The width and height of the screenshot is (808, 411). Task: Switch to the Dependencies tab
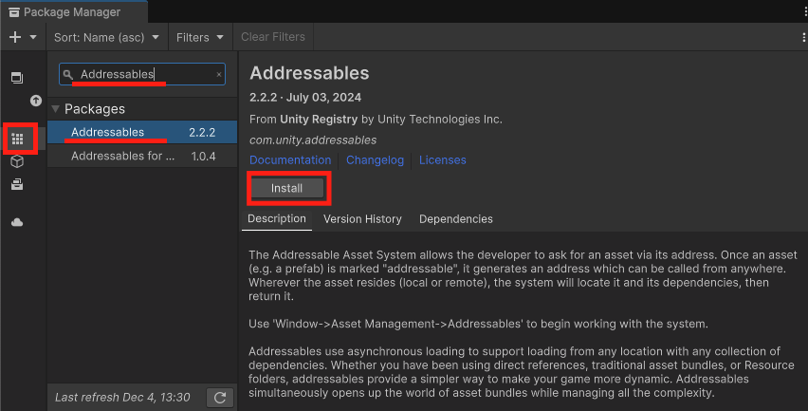[456, 219]
